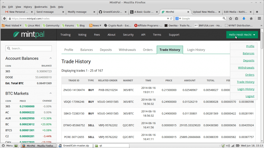Click the clock in system tray
Screen dimensions: 264x148
tap(252, 146)
